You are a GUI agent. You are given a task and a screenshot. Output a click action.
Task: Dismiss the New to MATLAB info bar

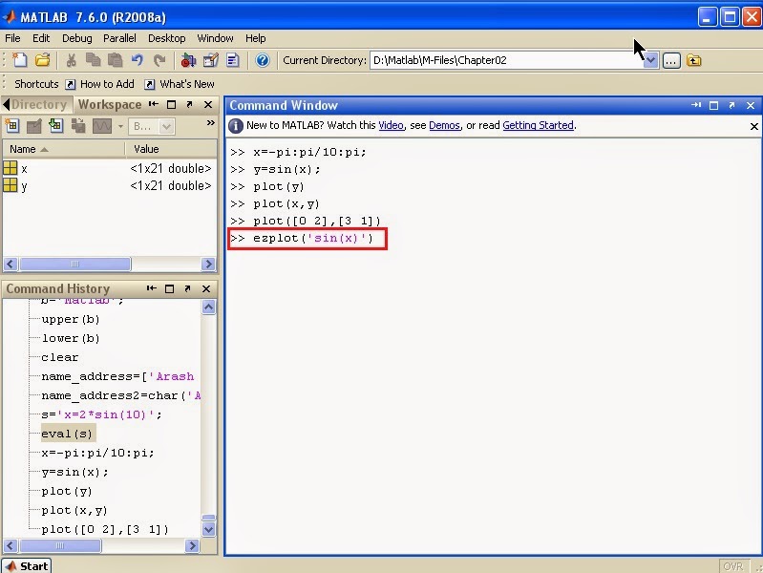point(754,126)
